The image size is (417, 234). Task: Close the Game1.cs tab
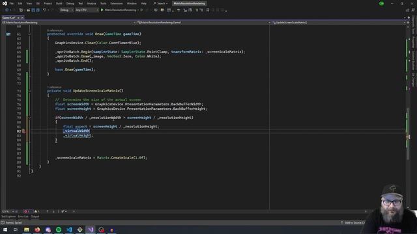coord(22,18)
